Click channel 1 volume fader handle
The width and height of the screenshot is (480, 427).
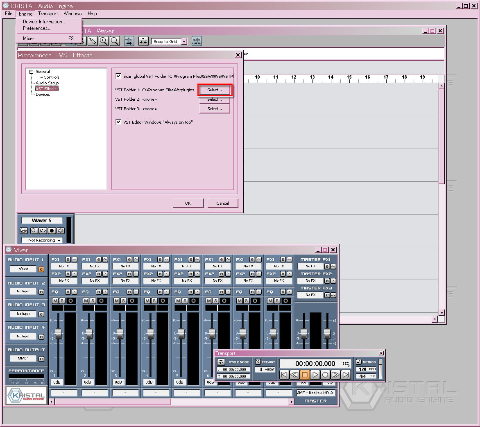click(58, 334)
